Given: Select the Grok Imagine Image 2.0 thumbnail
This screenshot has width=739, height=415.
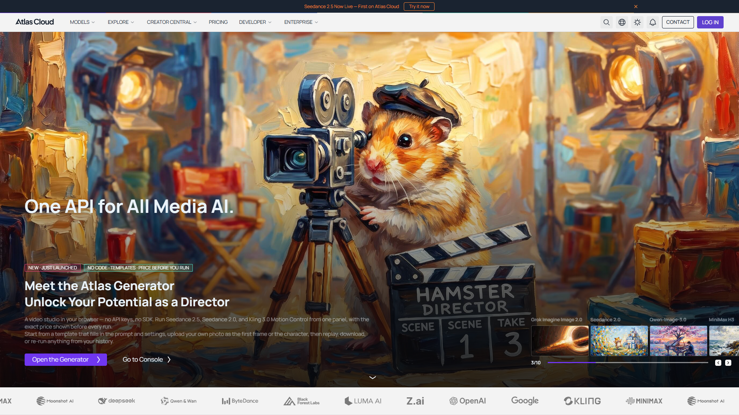Looking at the screenshot, I should tap(560, 341).
